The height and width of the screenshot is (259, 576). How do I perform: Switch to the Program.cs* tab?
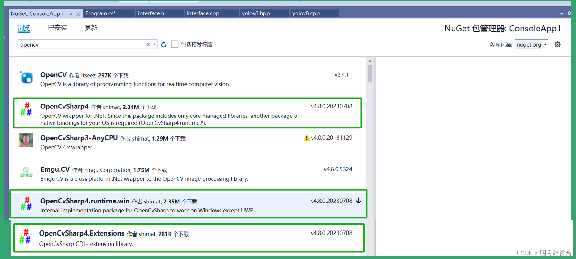[109, 13]
